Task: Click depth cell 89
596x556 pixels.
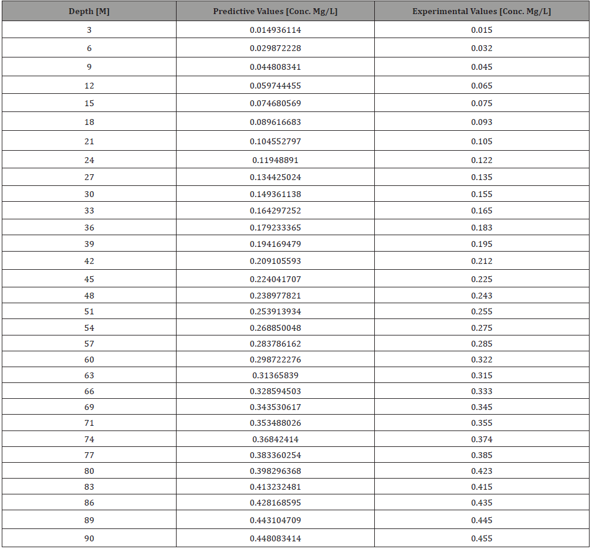Action: (89, 520)
